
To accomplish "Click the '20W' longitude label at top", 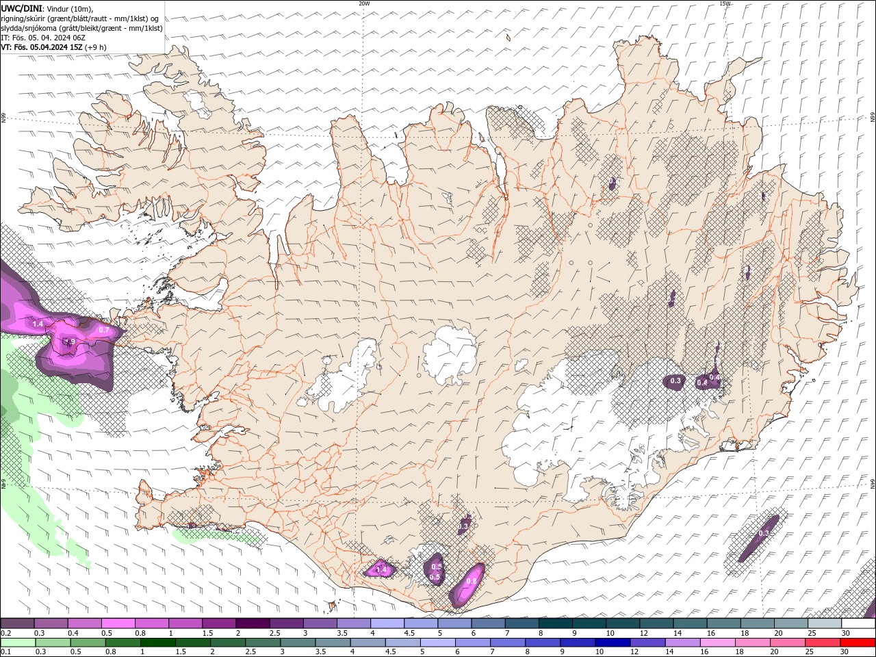I will [364, 3].
